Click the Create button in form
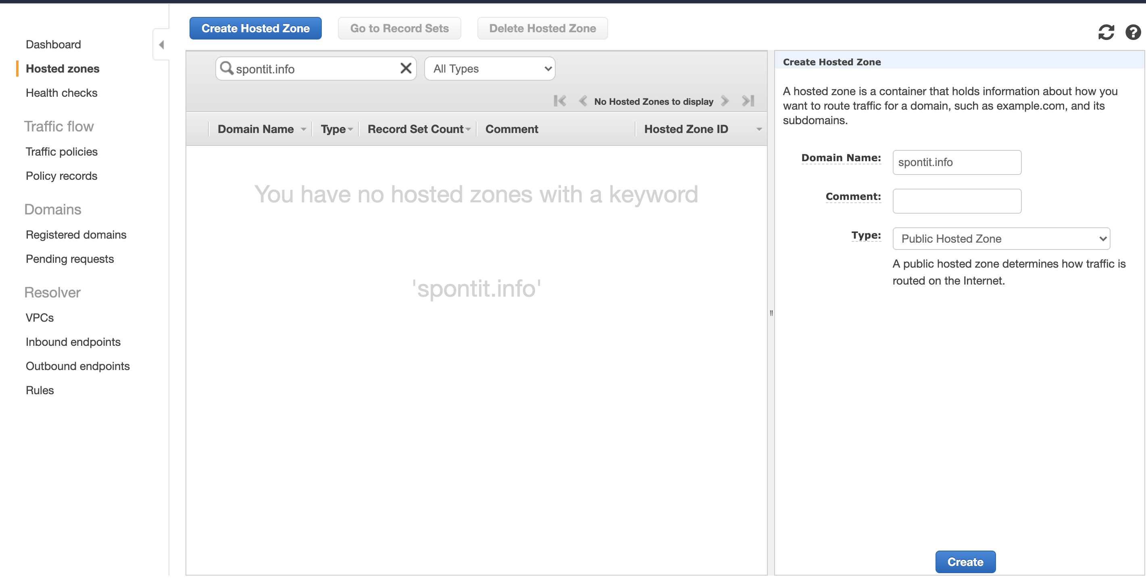Image resolution: width=1146 pixels, height=578 pixels. click(x=965, y=561)
